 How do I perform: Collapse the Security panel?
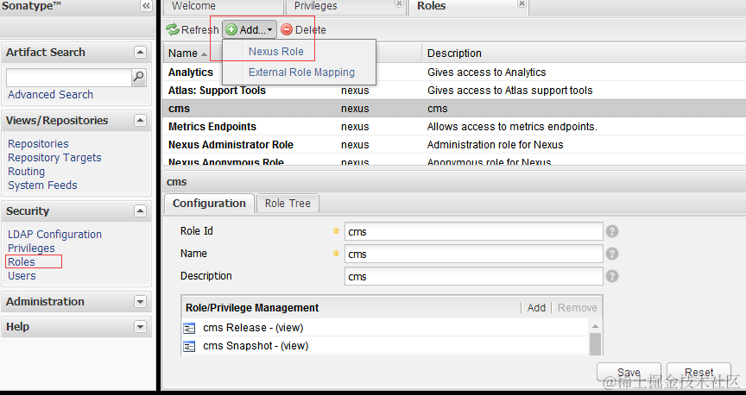[140, 211]
